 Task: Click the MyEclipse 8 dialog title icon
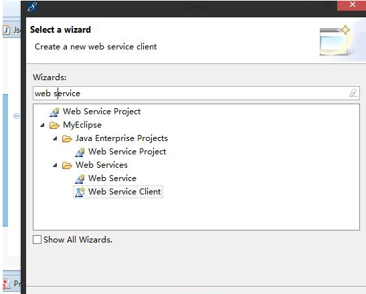[x=32, y=7]
